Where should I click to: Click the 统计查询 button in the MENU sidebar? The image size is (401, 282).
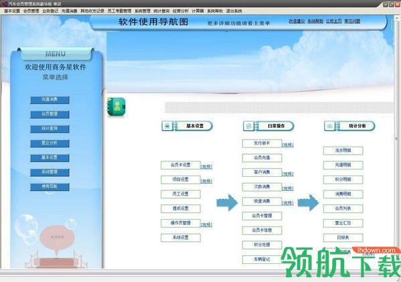(x=50, y=129)
